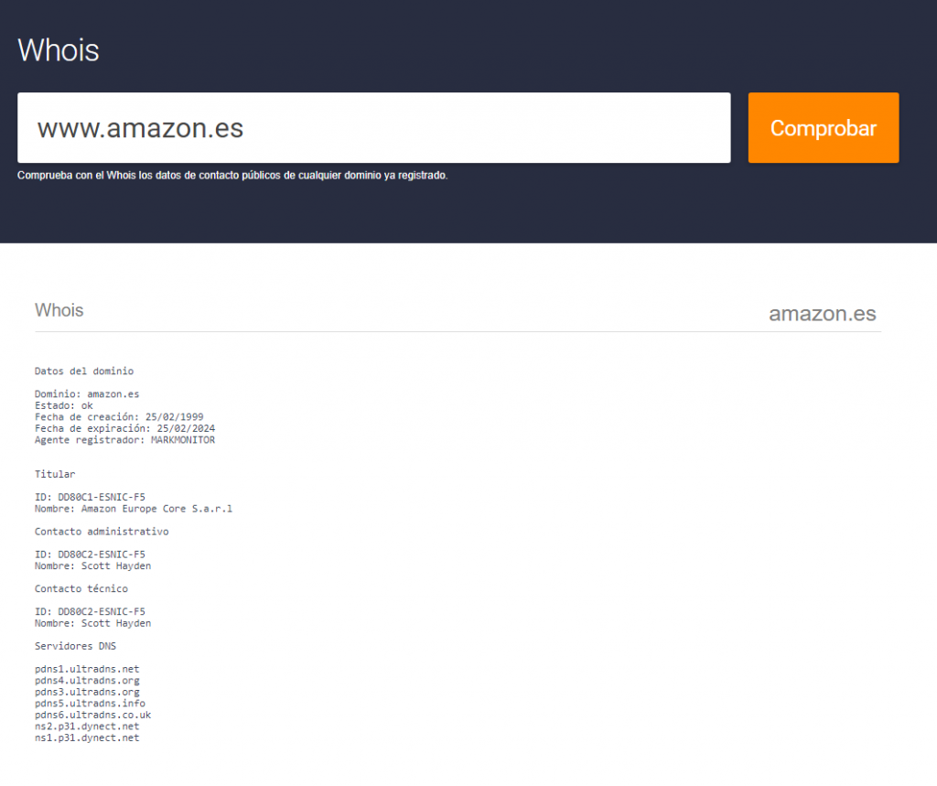Click the amazon.es label right of results header
The height and width of the screenshot is (786, 937).
(822, 314)
